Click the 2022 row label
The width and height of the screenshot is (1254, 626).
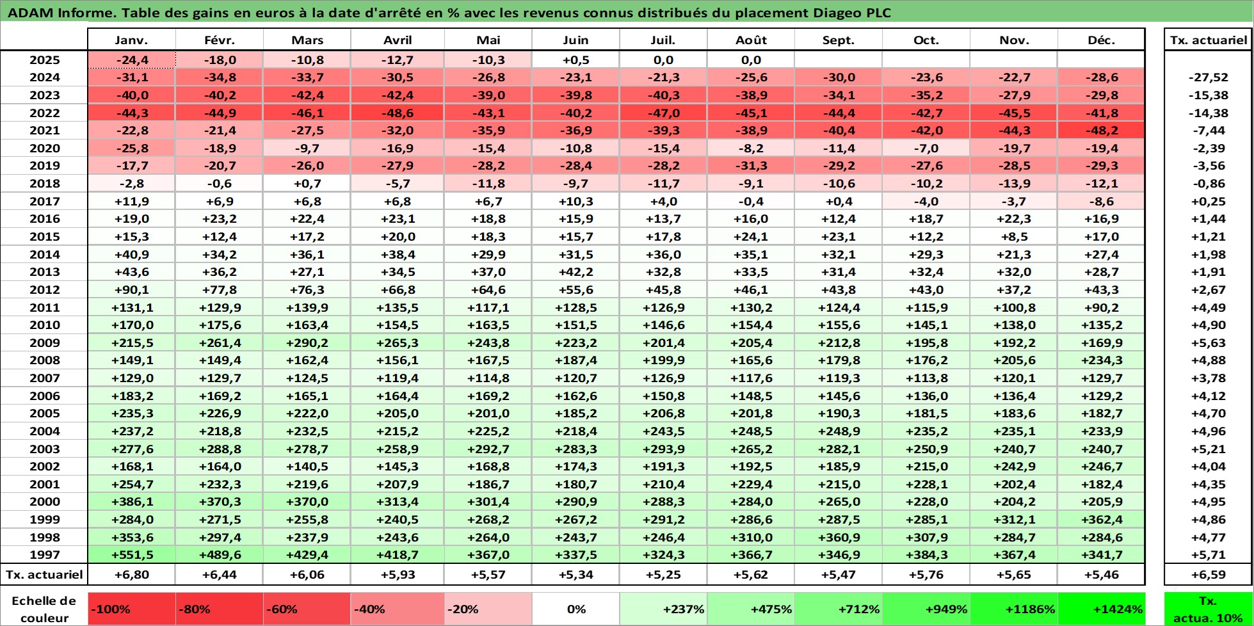pyautogui.click(x=44, y=113)
